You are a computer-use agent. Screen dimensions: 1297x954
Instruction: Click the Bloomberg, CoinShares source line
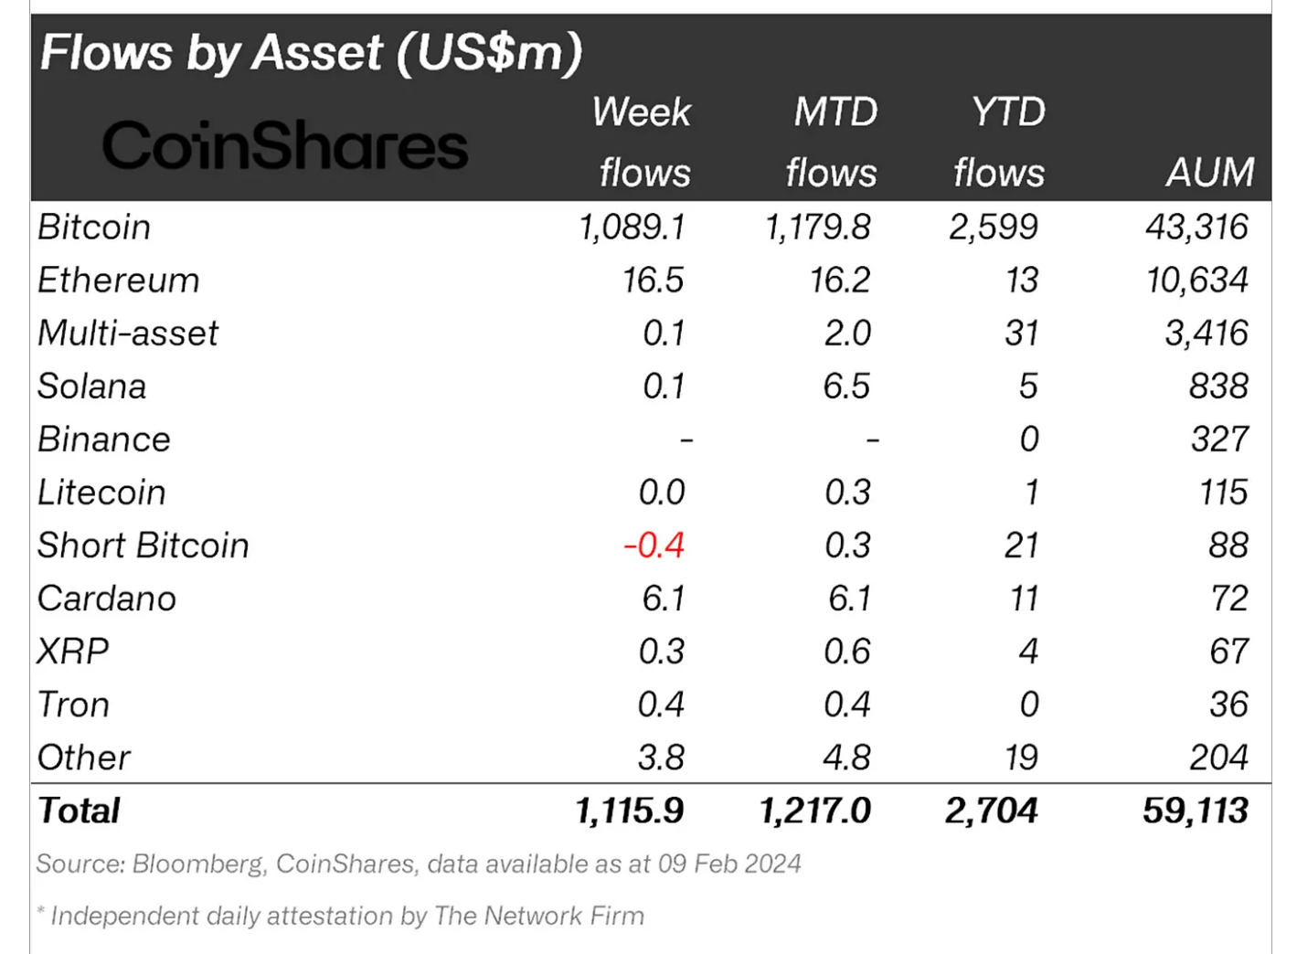click(x=419, y=864)
